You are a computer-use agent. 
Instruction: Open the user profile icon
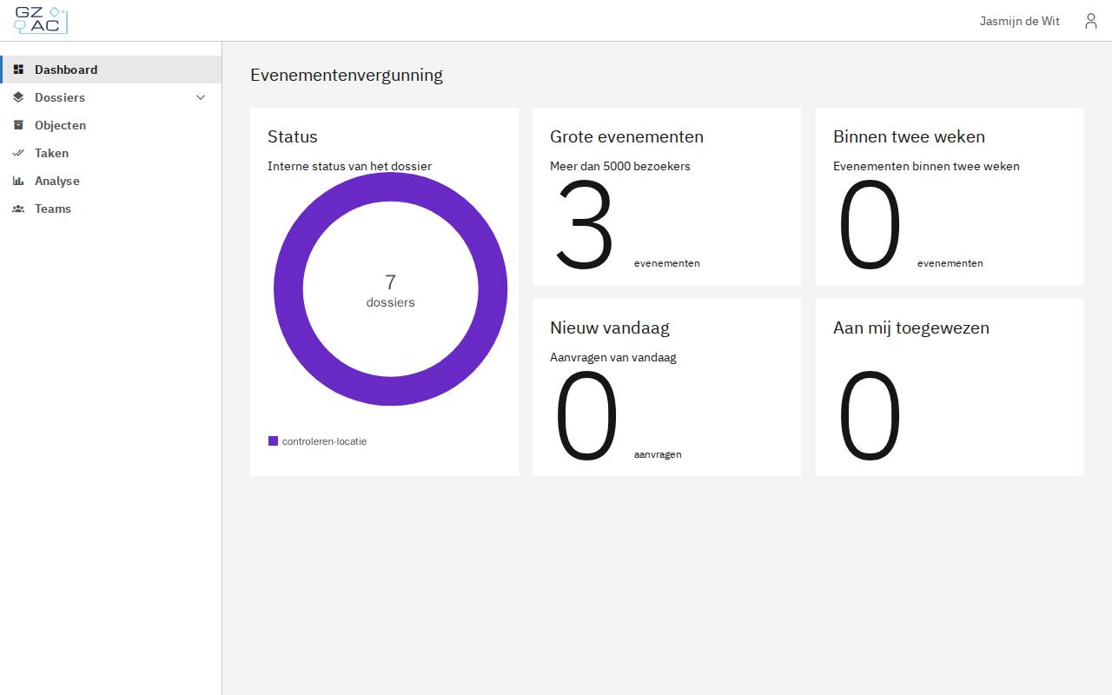1091,21
